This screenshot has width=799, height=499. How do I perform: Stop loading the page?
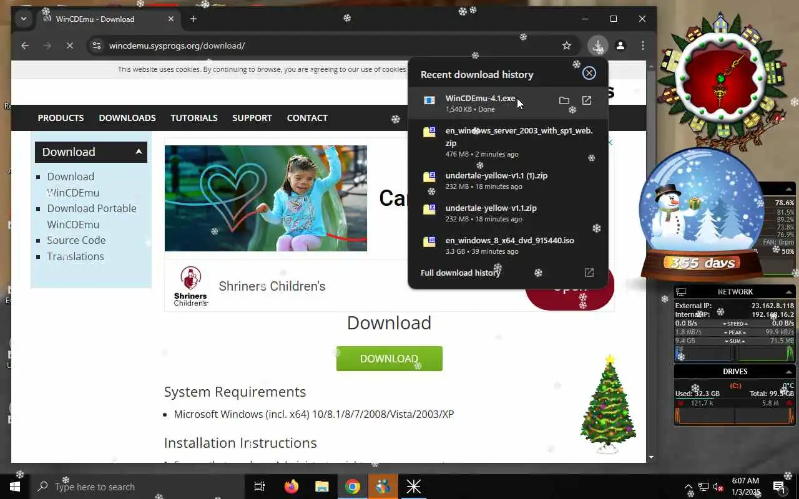tap(70, 46)
